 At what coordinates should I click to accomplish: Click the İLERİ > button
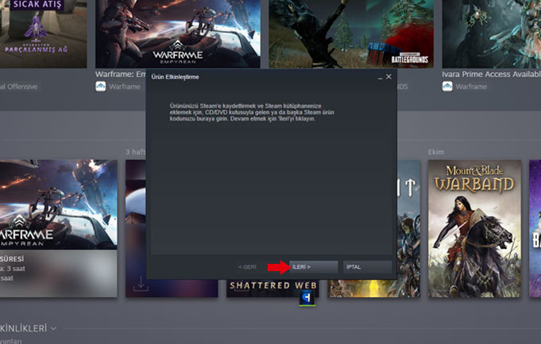pyautogui.click(x=314, y=267)
